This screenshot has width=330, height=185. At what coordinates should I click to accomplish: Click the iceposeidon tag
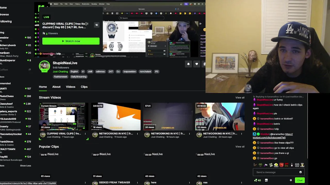pyautogui.click(x=129, y=72)
